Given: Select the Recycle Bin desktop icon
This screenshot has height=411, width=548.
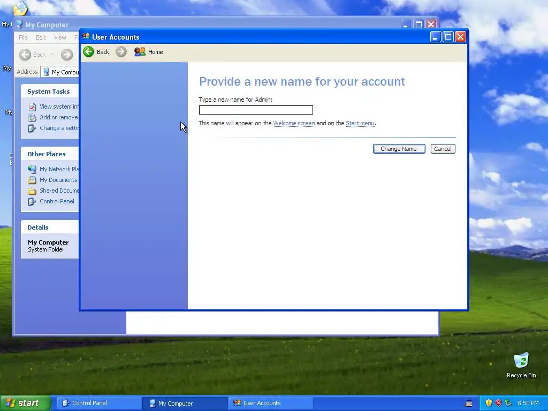Looking at the screenshot, I should pyautogui.click(x=521, y=365).
